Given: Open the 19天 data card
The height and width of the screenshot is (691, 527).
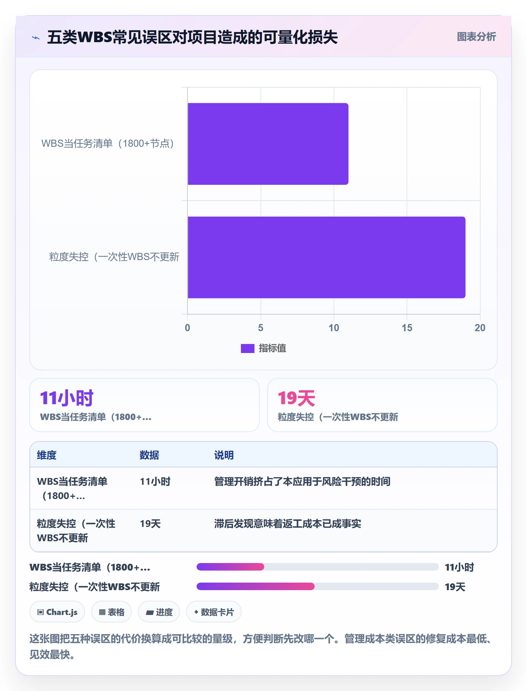Looking at the screenshot, I should (382, 405).
